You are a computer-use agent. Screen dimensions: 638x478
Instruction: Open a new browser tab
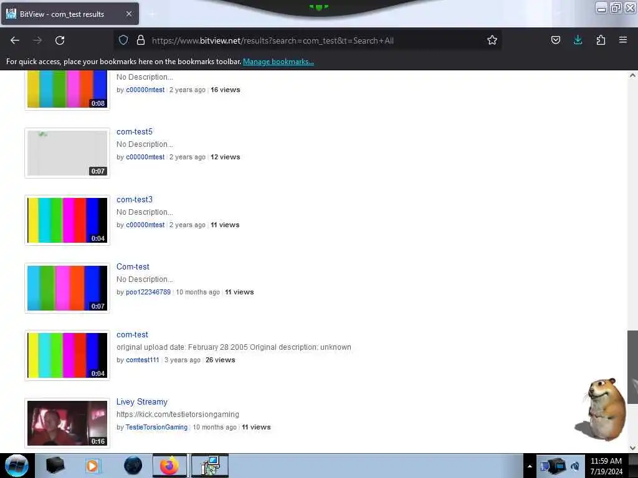(x=152, y=14)
